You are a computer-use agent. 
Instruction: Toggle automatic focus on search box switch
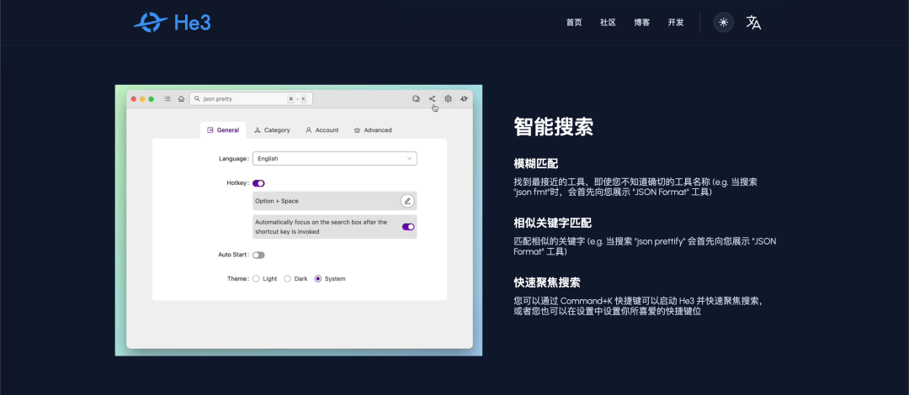(408, 227)
